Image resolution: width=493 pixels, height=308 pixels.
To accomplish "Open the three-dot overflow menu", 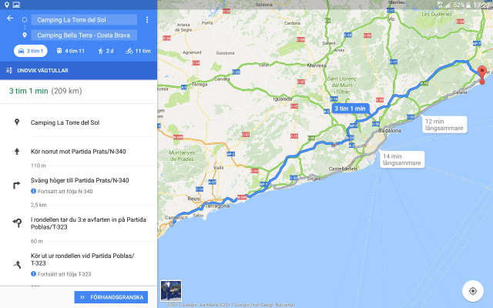I will tap(146, 19).
